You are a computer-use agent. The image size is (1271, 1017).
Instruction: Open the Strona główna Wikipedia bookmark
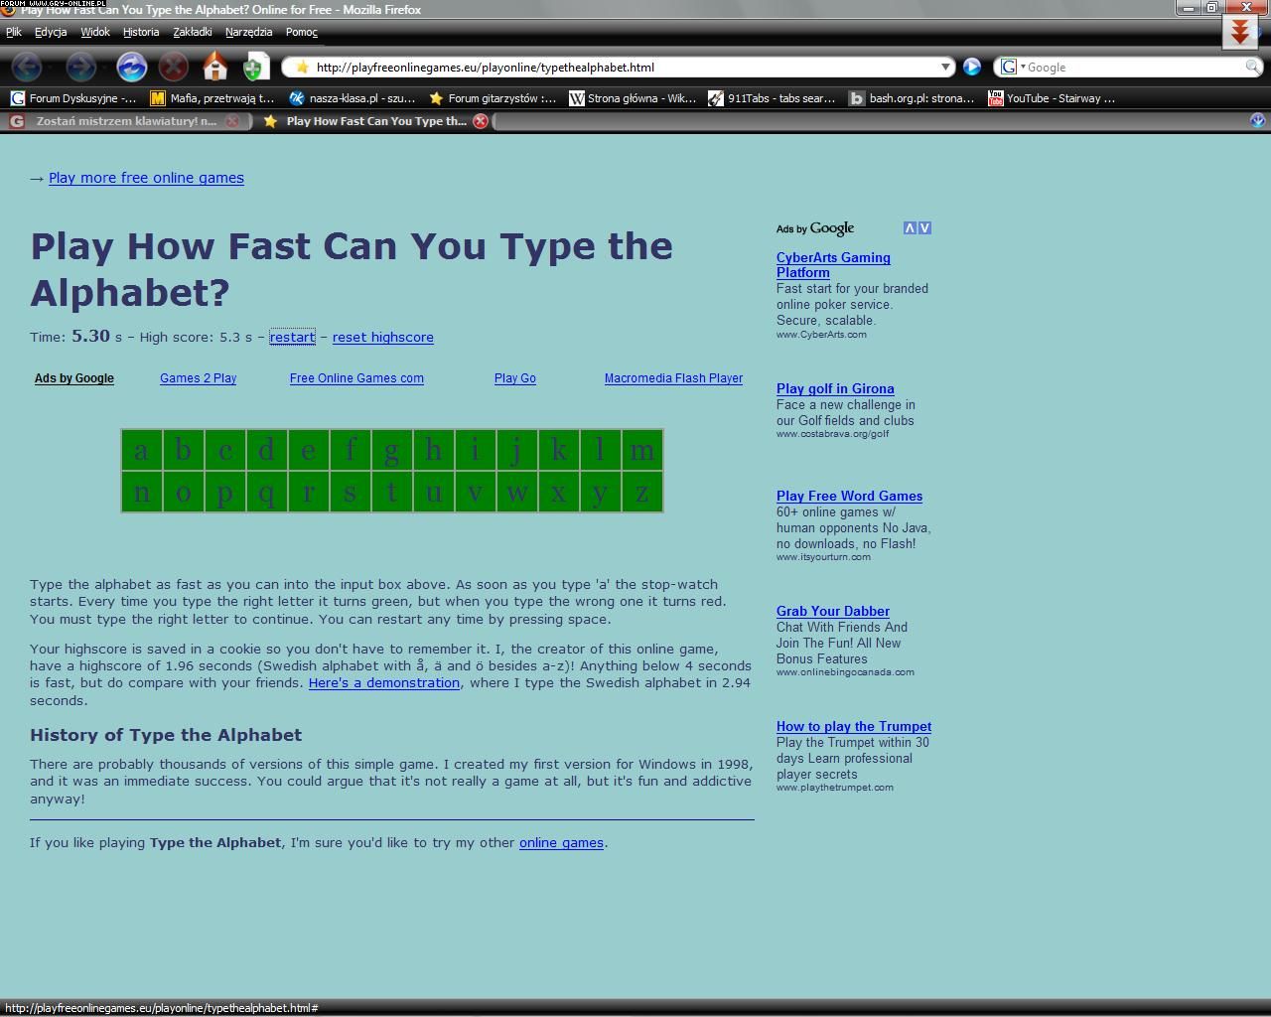633,98
